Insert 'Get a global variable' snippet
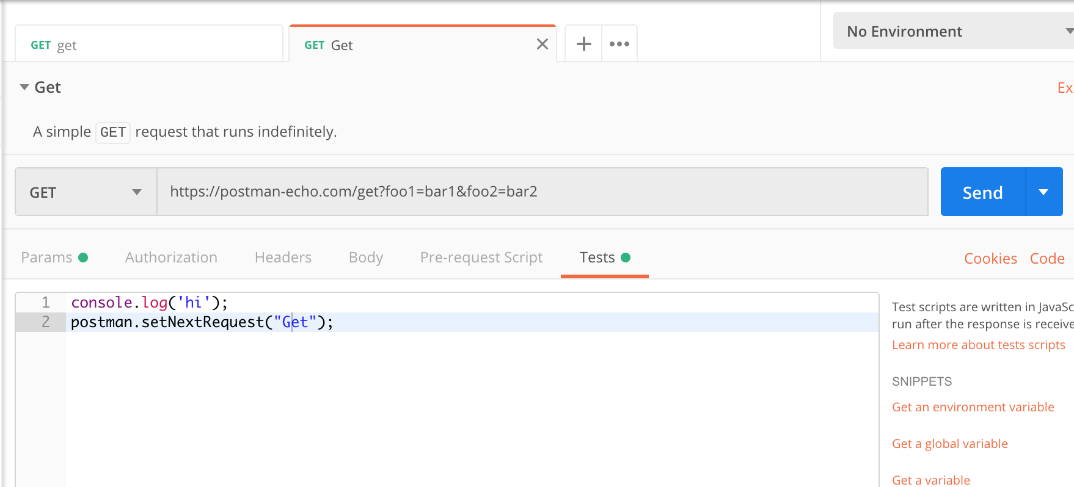Viewport: 1074px width, 487px height. [x=950, y=444]
